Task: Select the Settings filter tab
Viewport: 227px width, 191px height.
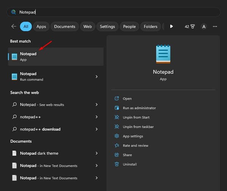Action: coord(107,26)
